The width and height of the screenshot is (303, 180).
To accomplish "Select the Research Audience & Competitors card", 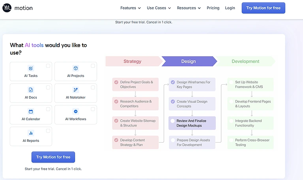I will [x=135, y=104].
